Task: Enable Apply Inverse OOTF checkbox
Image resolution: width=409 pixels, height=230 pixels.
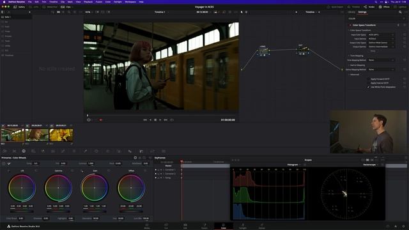Action: coord(369,83)
